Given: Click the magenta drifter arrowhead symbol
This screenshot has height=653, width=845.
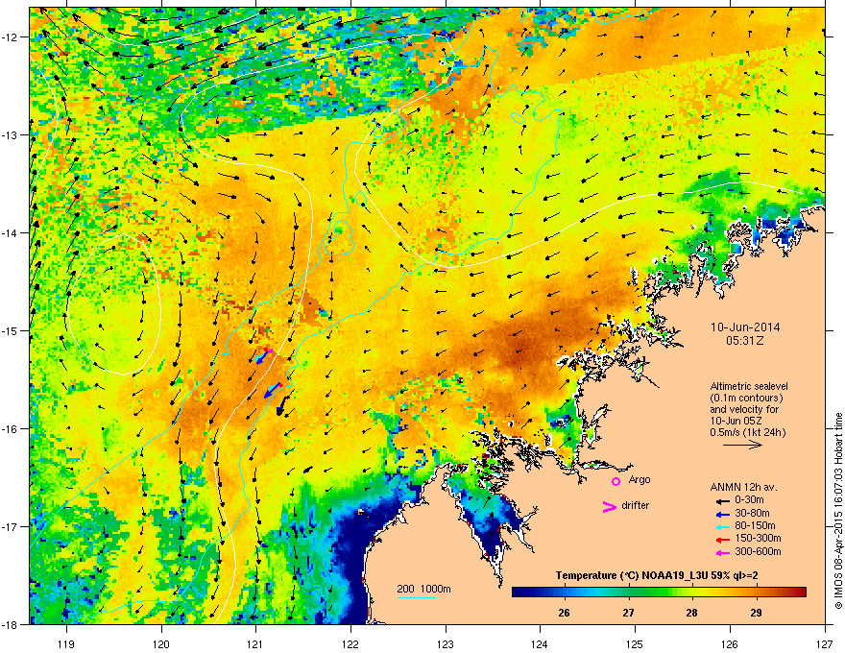Looking at the screenshot, I should 609,506.
